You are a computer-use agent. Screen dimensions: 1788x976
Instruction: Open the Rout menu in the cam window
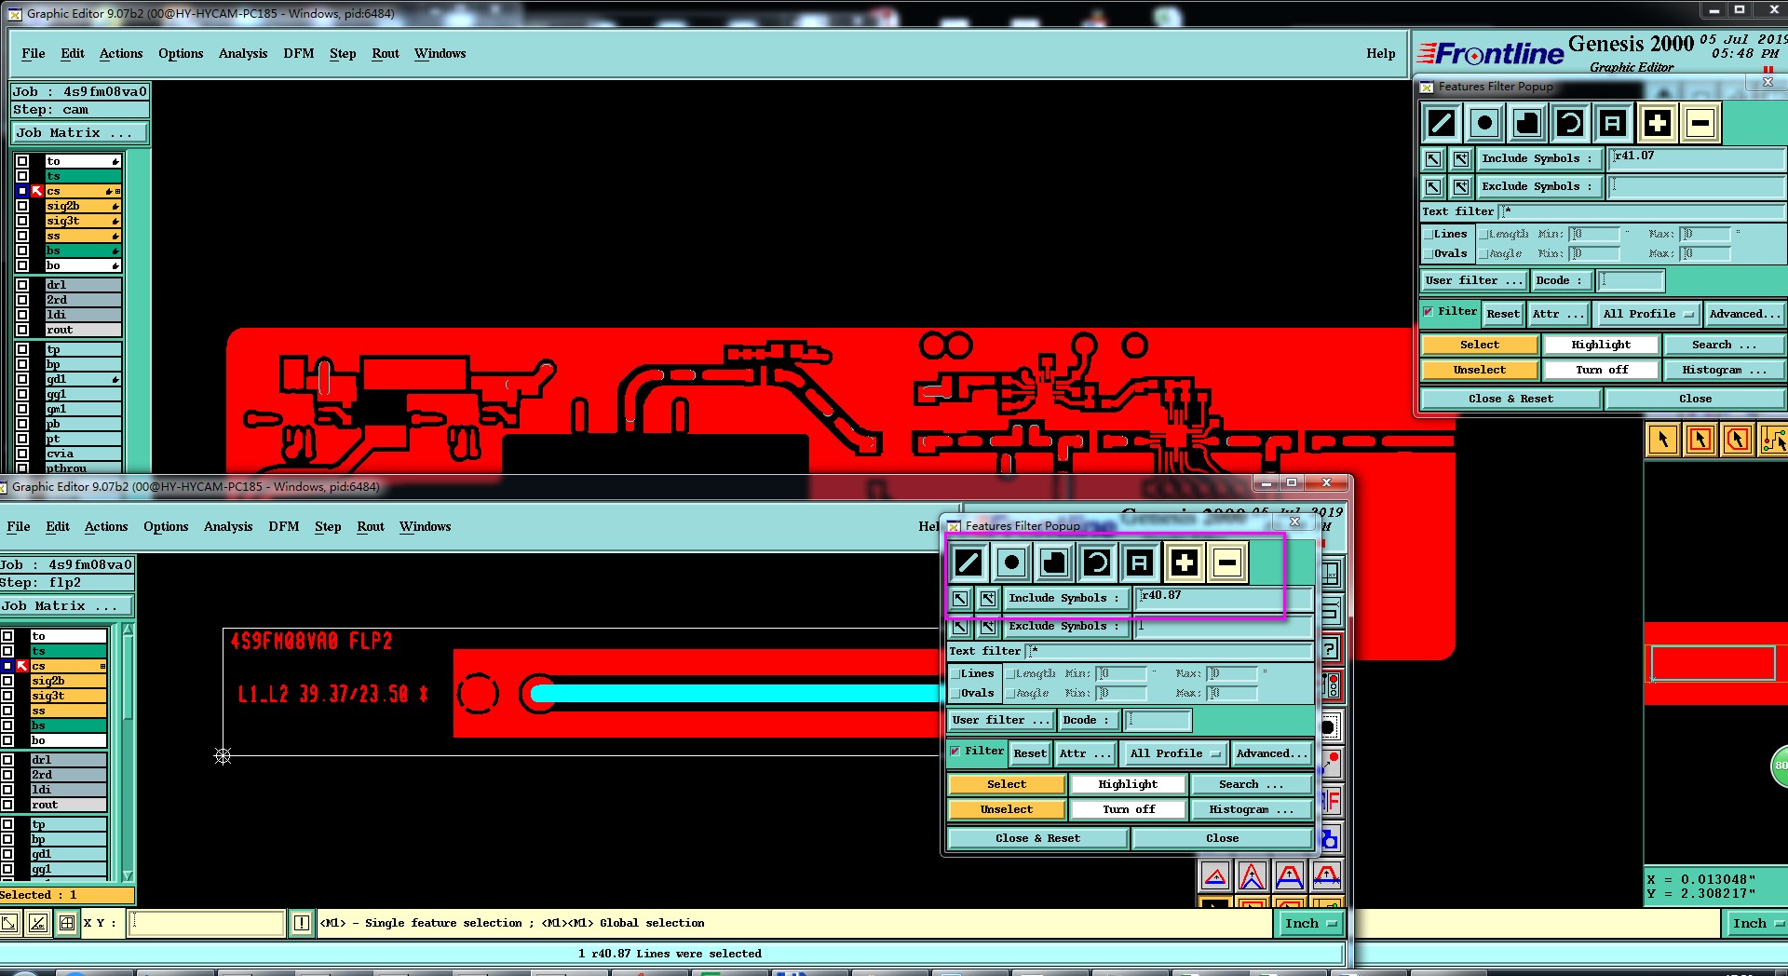click(386, 54)
